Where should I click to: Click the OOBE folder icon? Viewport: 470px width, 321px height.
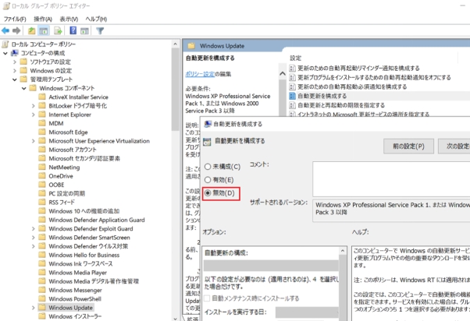[42, 185]
